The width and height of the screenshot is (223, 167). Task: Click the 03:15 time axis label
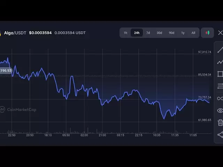pos(121,135)
